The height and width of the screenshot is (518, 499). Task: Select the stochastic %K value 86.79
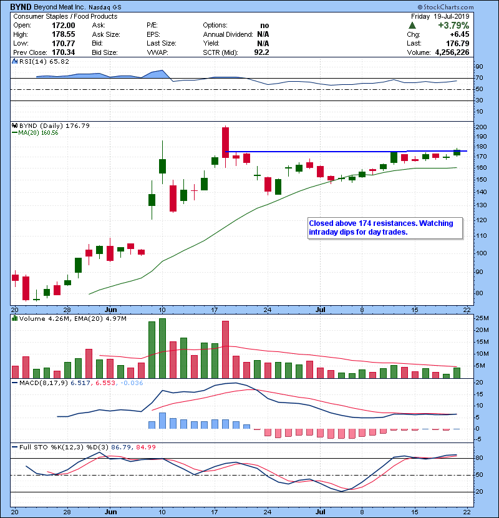(x=121, y=447)
